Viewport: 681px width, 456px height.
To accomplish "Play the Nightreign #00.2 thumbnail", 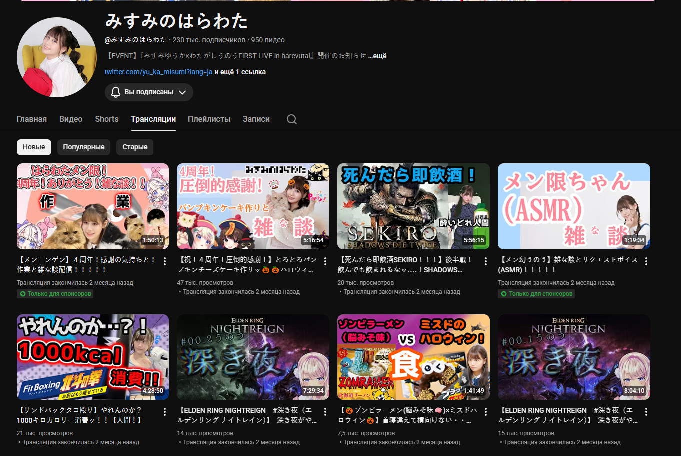I will tap(253, 357).
